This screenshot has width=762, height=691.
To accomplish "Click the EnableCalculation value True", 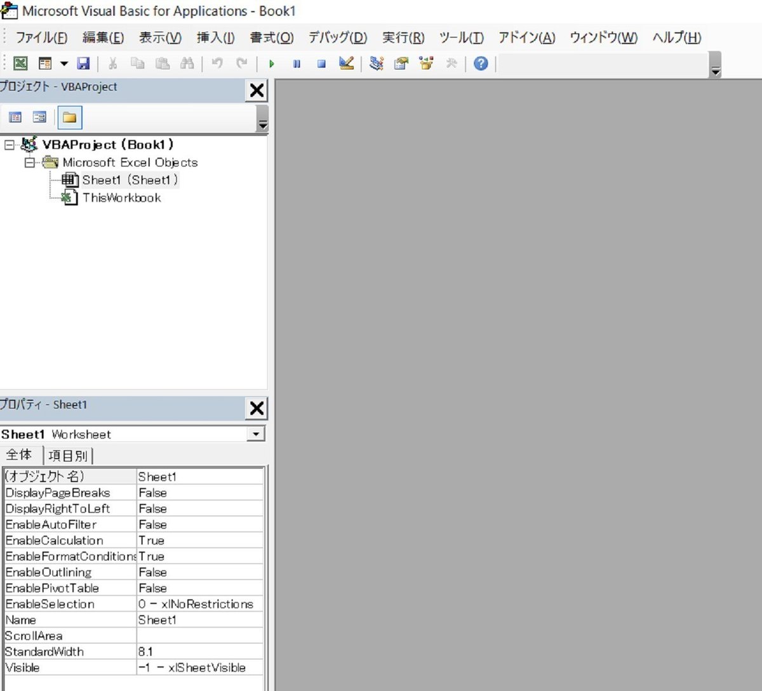I will pyautogui.click(x=200, y=540).
